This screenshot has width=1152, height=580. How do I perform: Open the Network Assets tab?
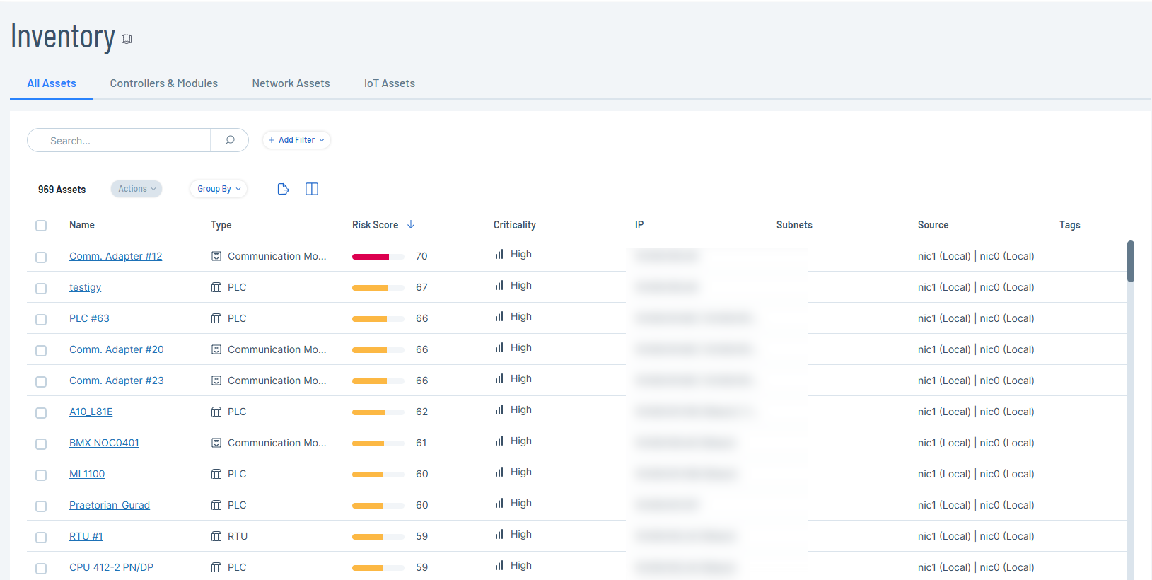tap(291, 83)
